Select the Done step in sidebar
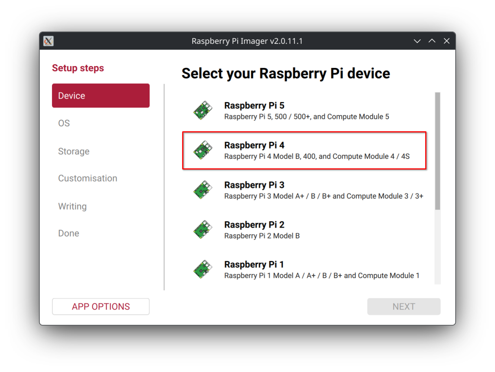The image size is (495, 372). [69, 233]
